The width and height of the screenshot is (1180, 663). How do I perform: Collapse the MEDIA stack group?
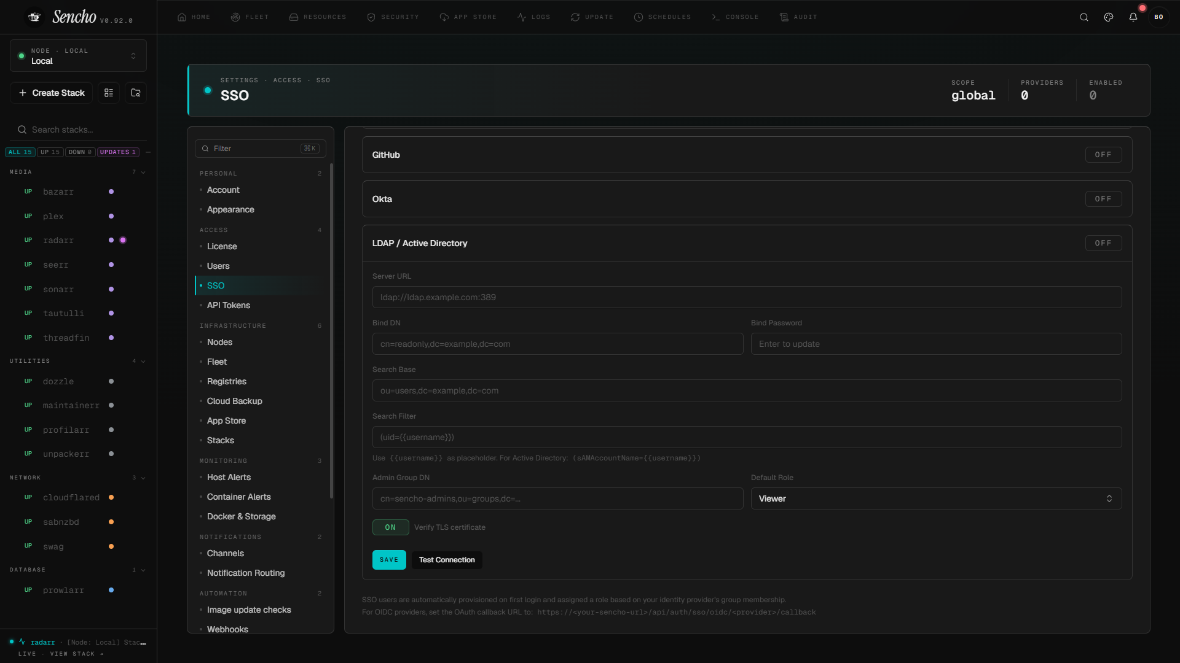click(143, 173)
